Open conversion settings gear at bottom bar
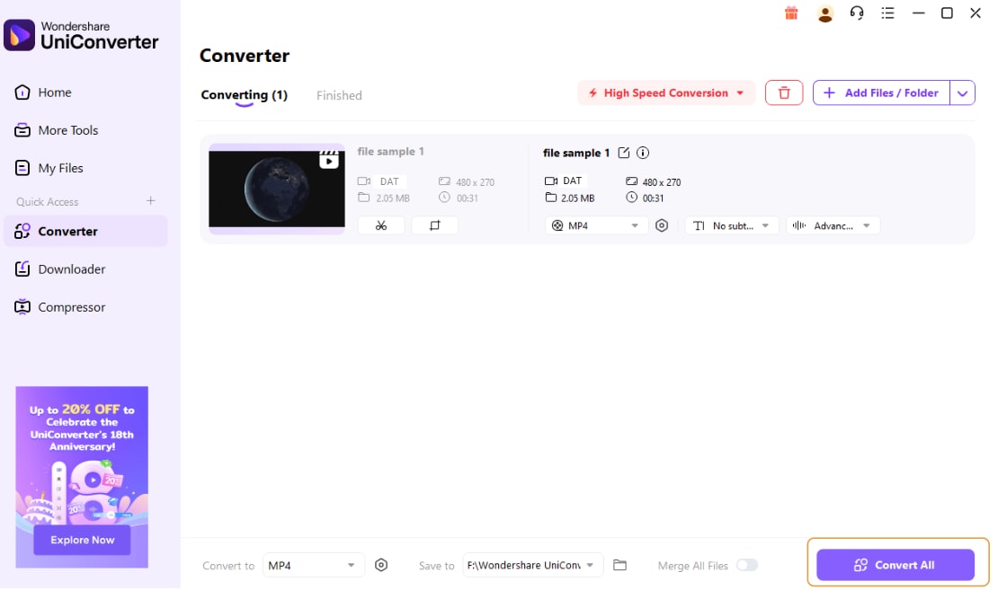Screen dimensions: 998x590 [x=381, y=565]
